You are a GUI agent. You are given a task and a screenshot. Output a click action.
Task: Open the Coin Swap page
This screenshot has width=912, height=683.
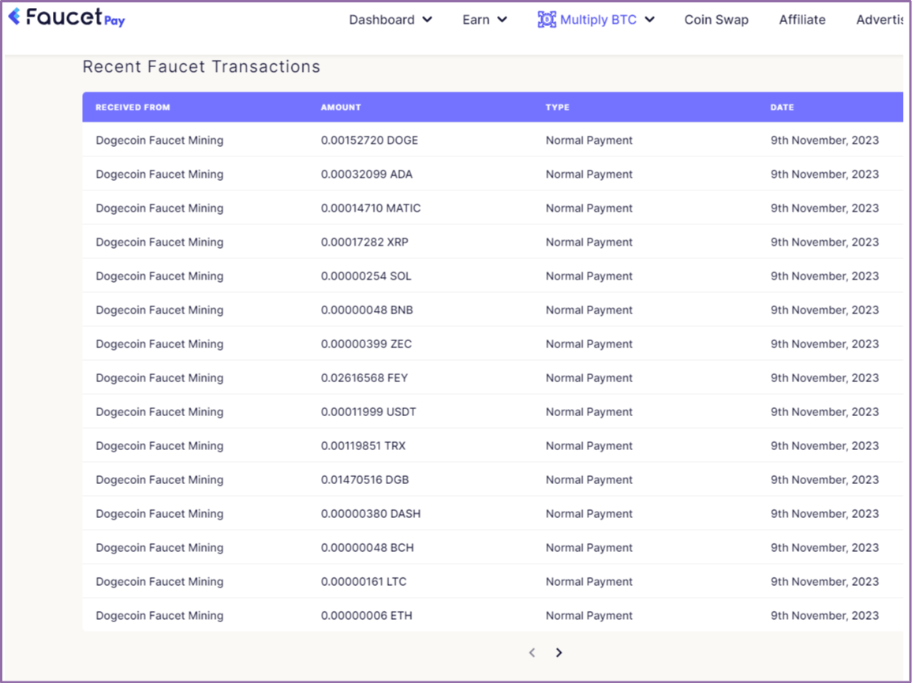coord(716,20)
